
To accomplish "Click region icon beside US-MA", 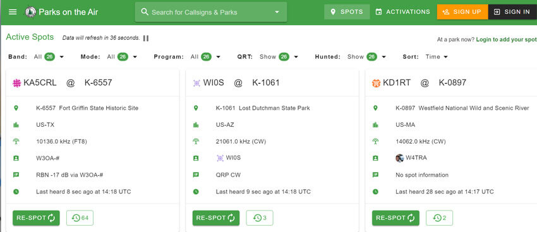I will pyautogui.click(x=375, y=125).
